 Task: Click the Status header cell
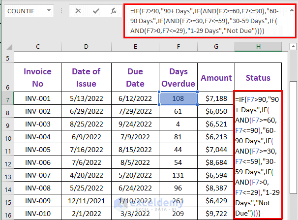258,78
